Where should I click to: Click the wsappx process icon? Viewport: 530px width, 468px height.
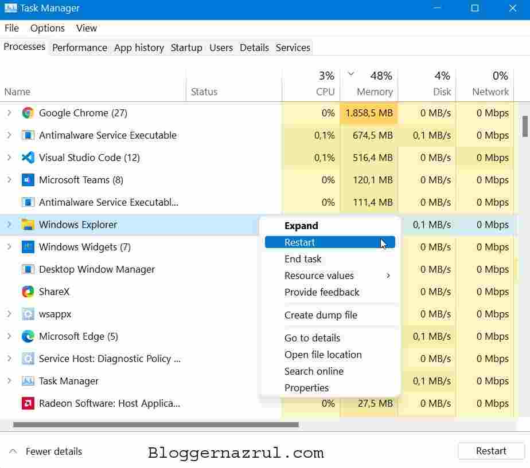28,314
